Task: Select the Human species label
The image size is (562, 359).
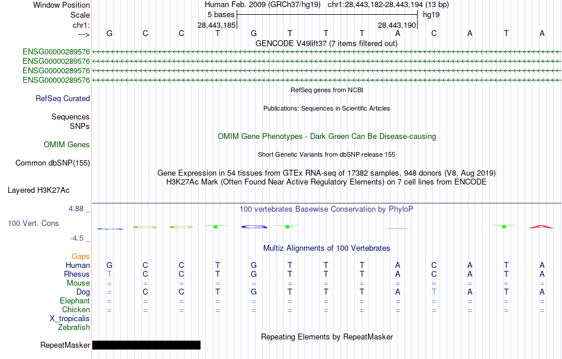Action: coord(77,265)
